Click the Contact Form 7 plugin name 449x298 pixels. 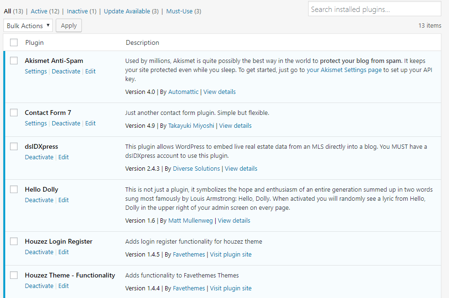tap(48, 113)
